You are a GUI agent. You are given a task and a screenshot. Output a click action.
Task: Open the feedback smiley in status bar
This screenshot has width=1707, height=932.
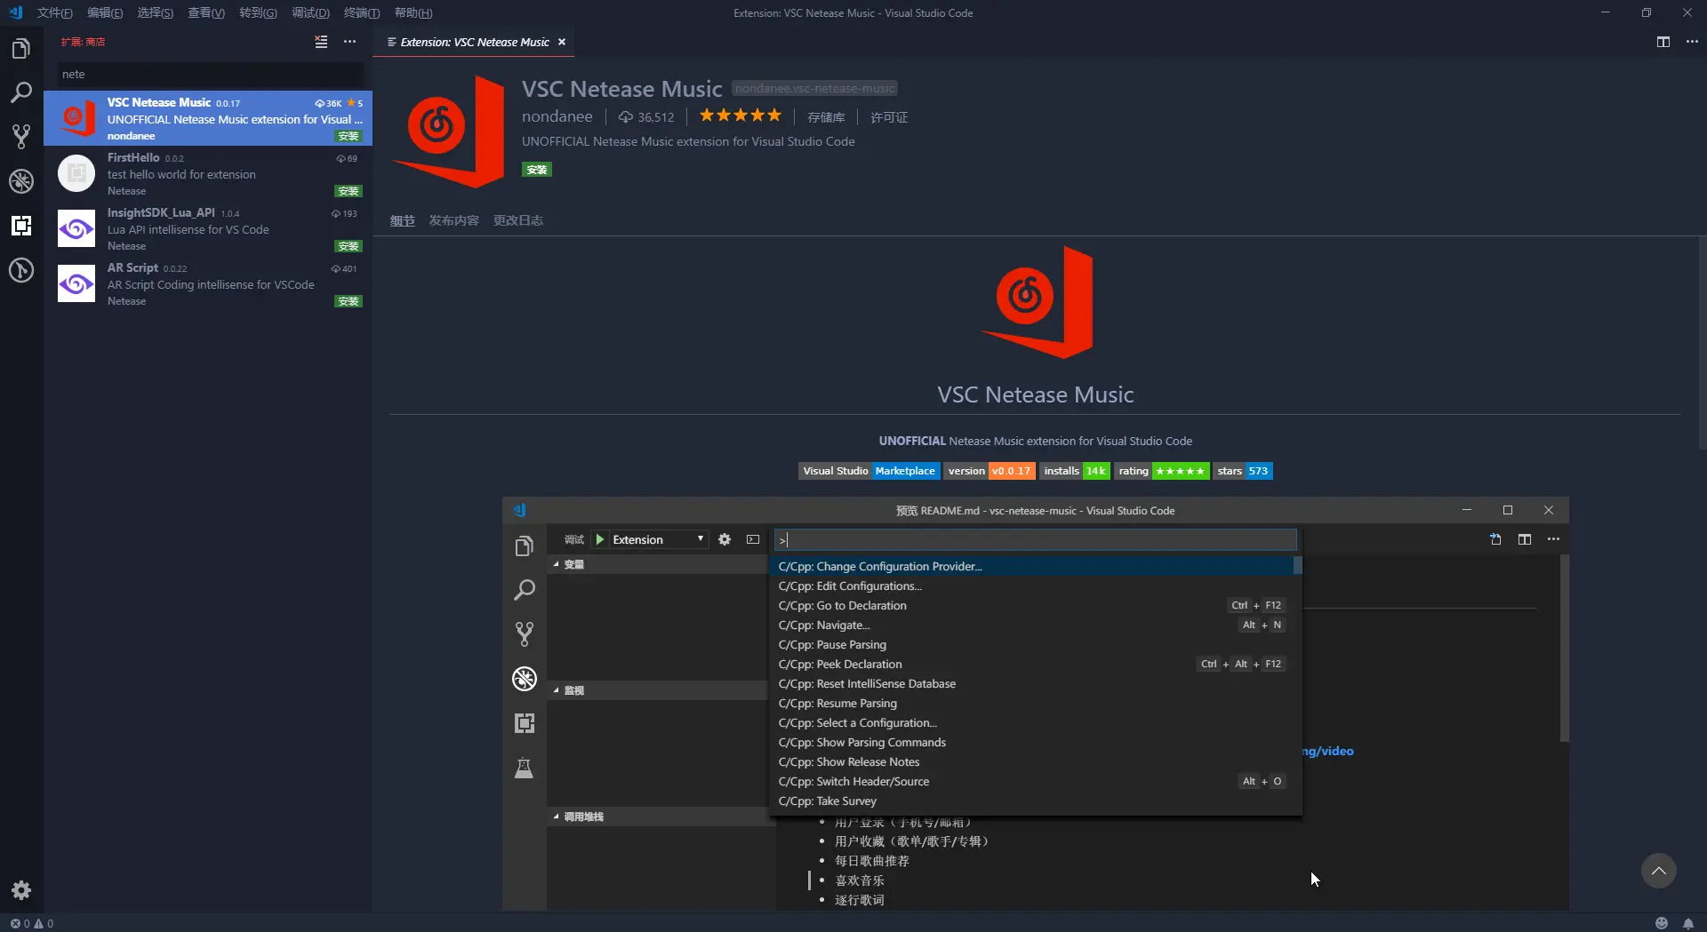[1661, 923]
